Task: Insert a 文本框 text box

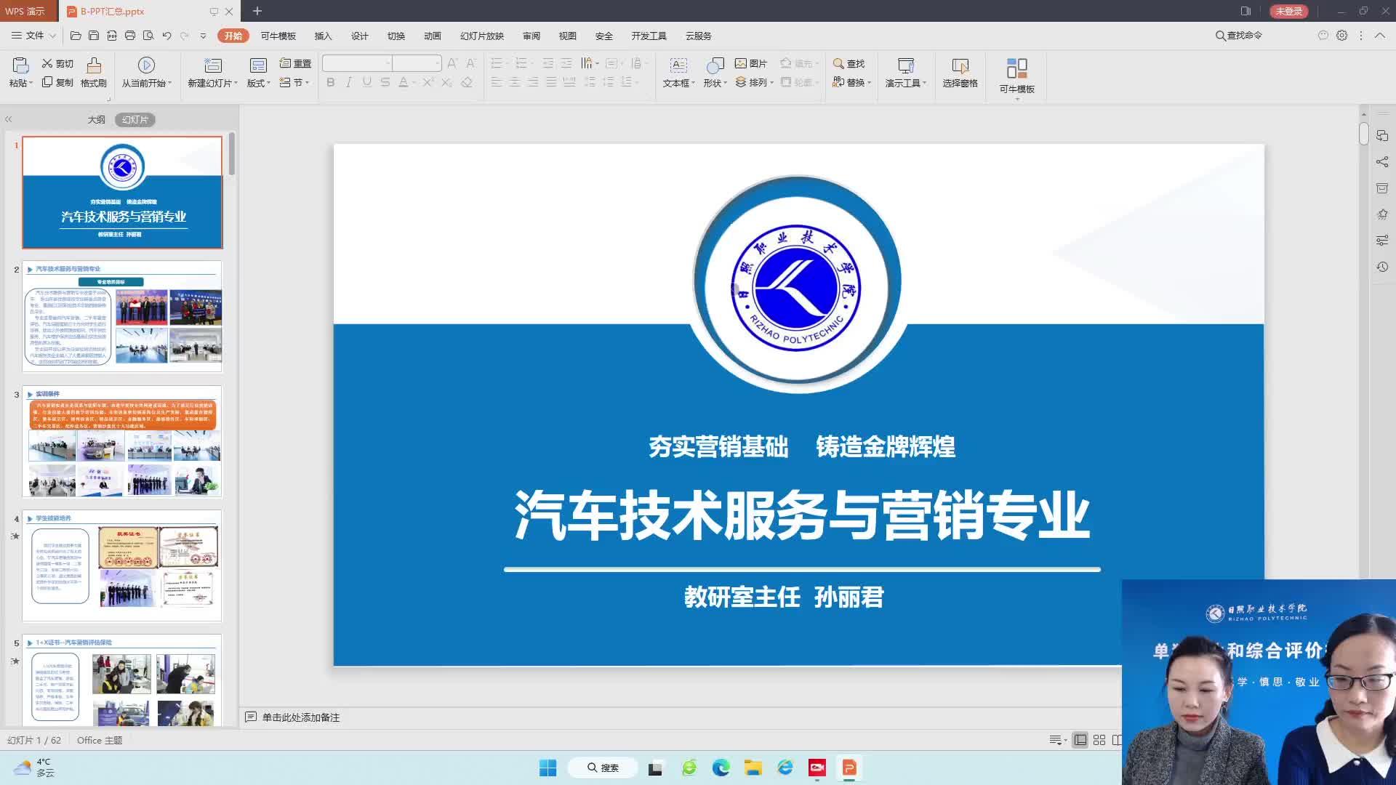Action: (x=678, y=73)
